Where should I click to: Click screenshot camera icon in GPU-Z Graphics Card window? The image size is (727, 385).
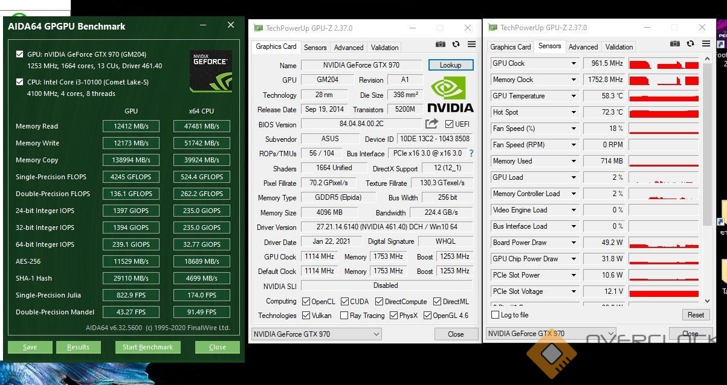[441, 44]
